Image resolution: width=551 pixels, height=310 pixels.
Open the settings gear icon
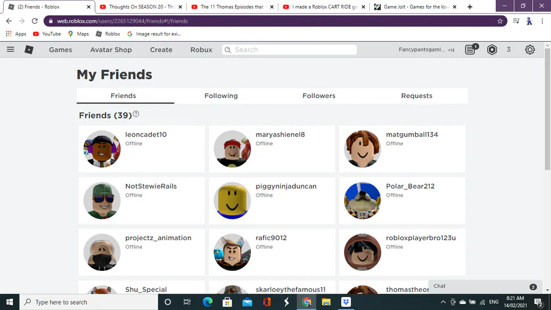[x=530, y=50]
